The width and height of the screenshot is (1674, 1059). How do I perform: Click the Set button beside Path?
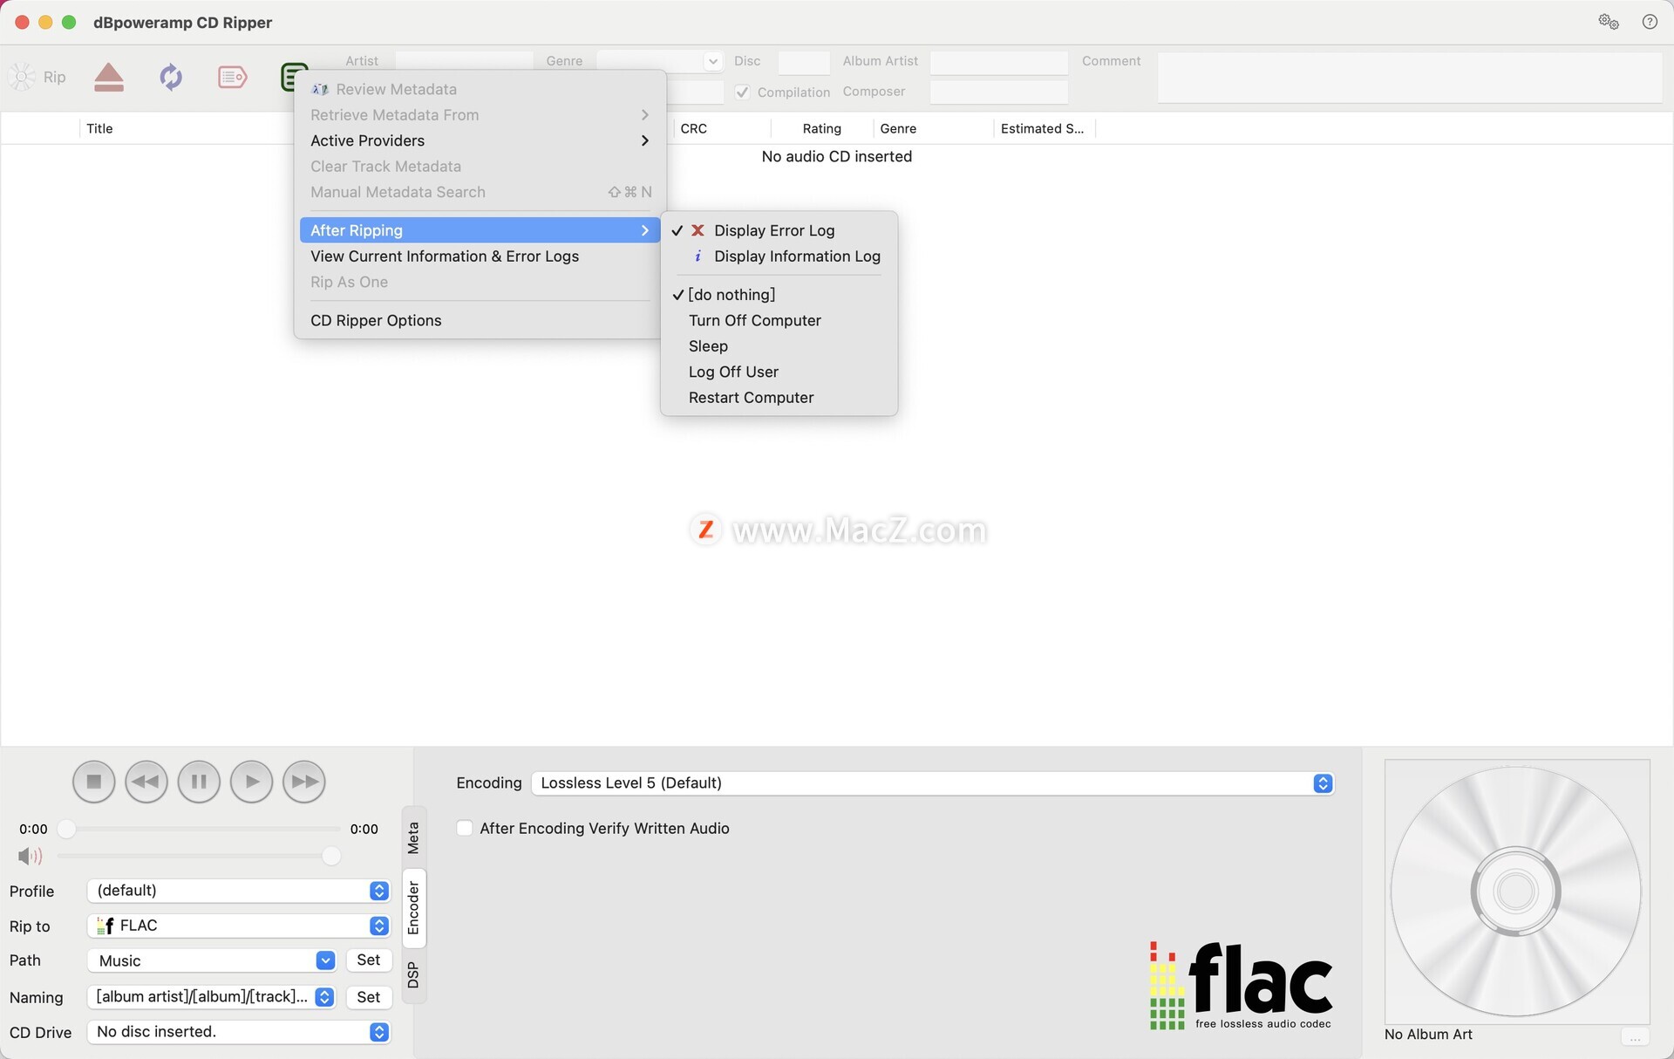[x=369, y=960]
